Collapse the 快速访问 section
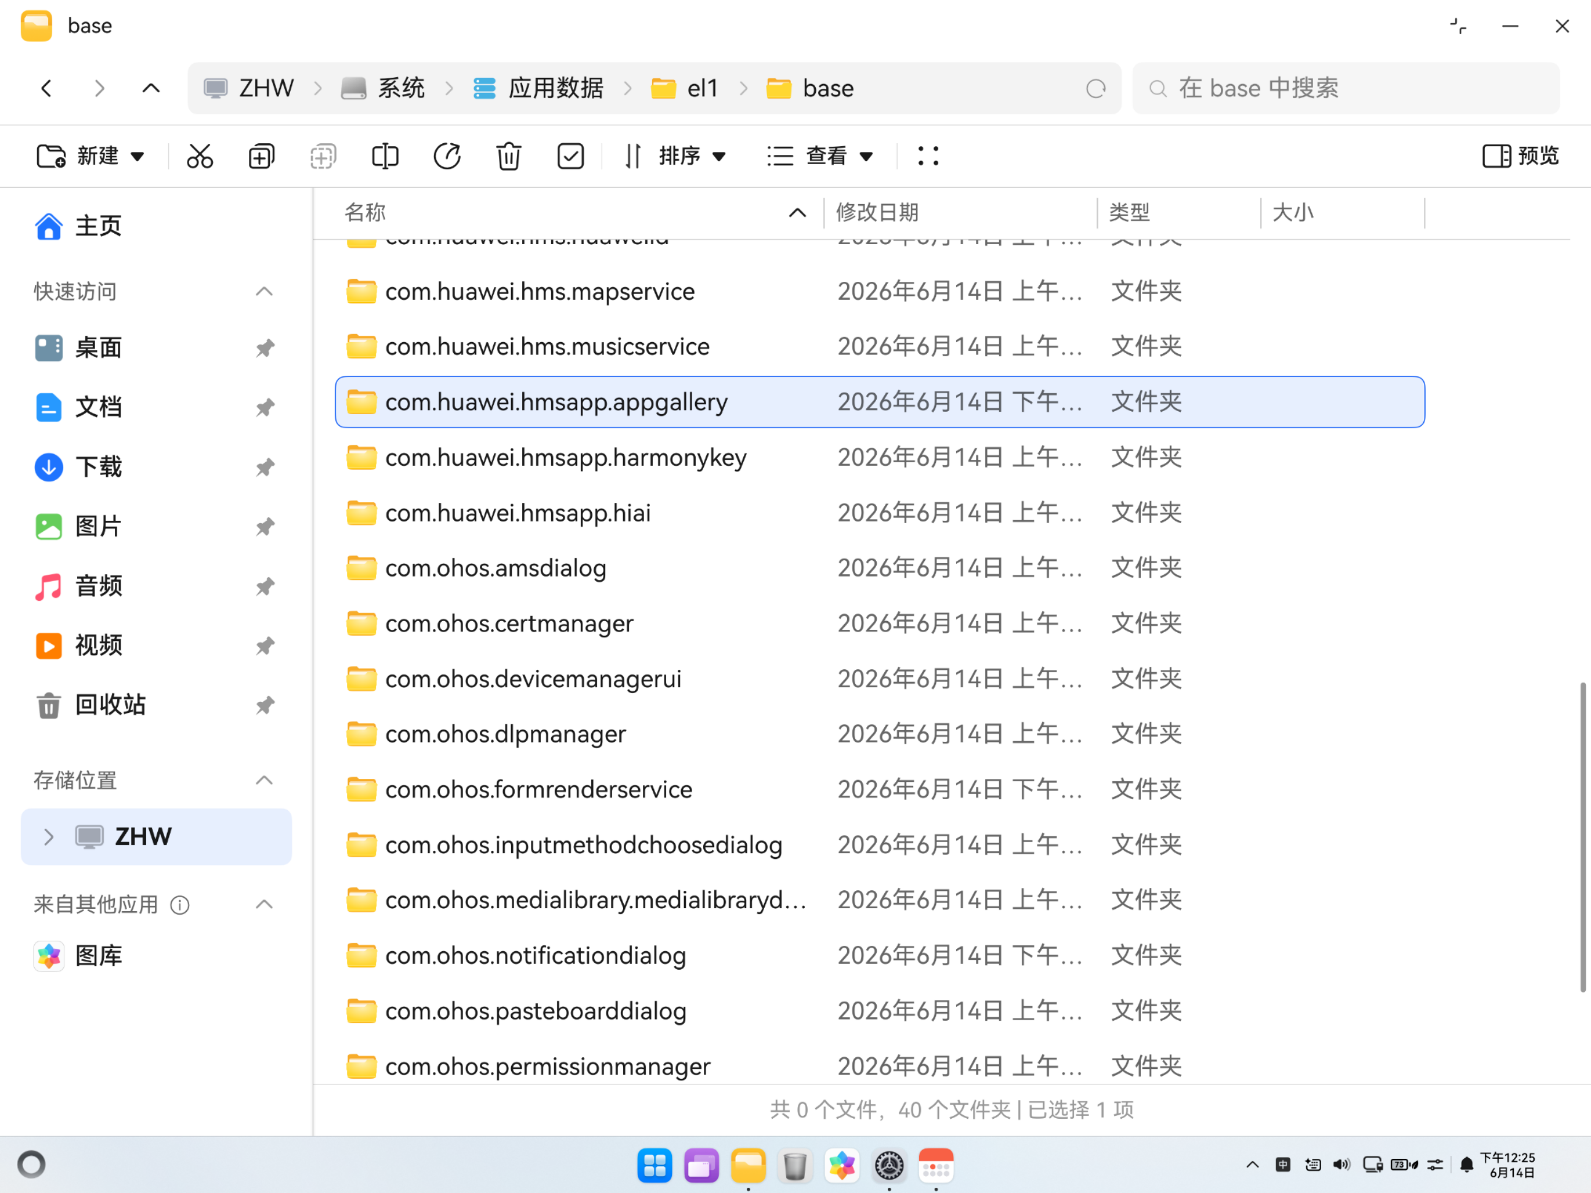 pos(264,291)
